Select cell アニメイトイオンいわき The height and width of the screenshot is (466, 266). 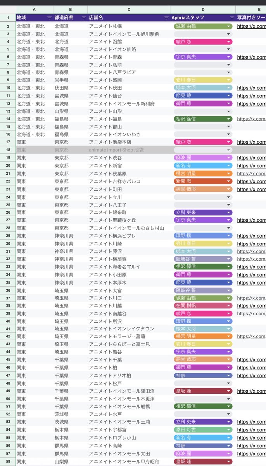click(x=129, y=134)
